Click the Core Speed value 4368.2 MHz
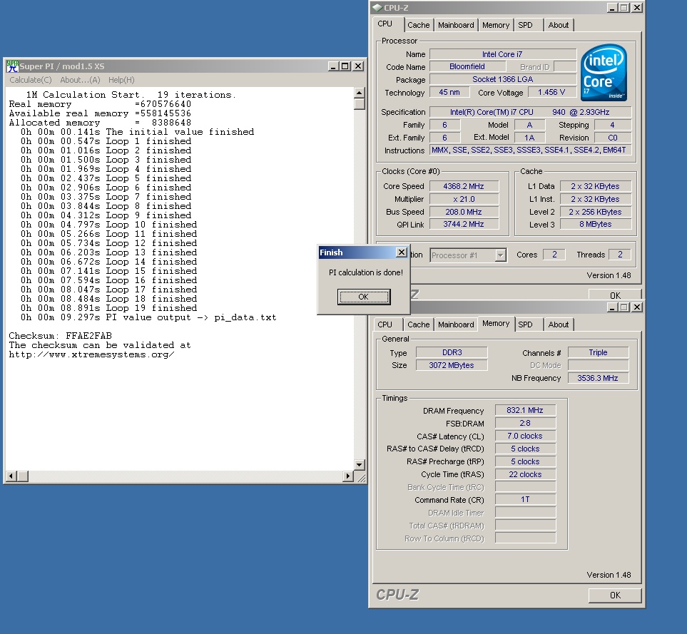The image size is (687, 634). point(464,186)
